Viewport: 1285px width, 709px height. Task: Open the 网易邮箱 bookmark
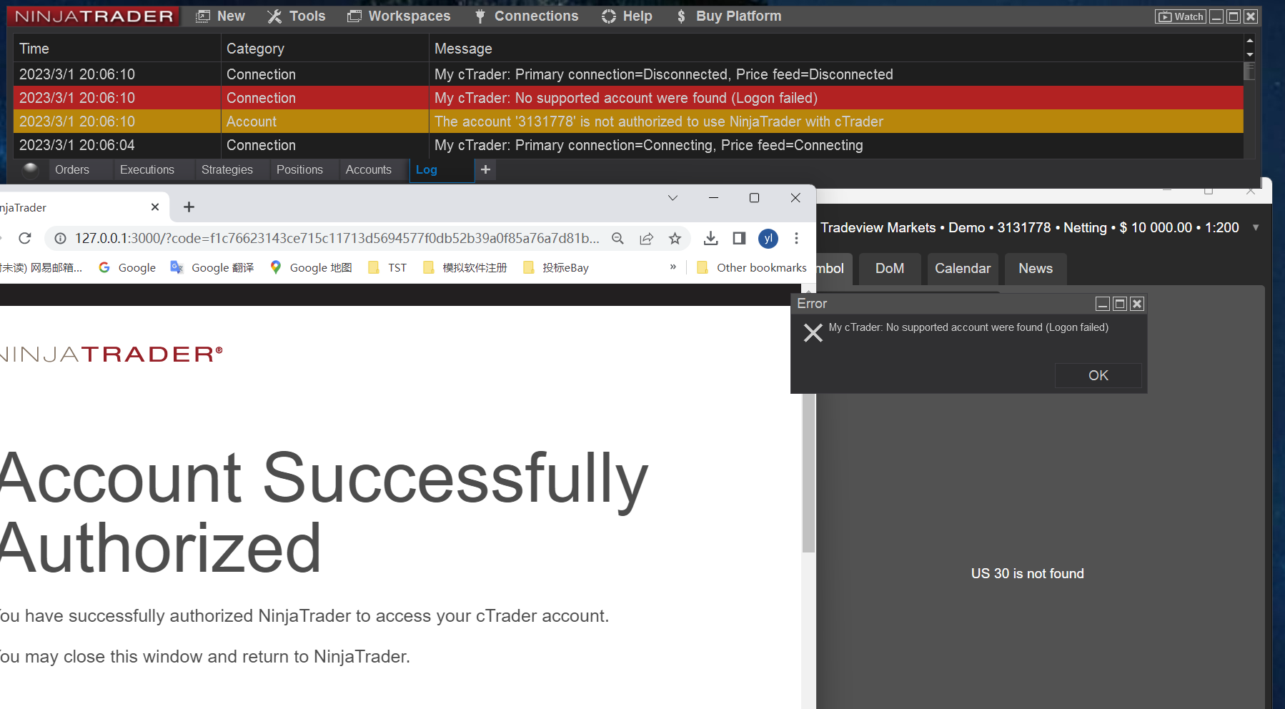pyautogui.click(x=41, y=267)
